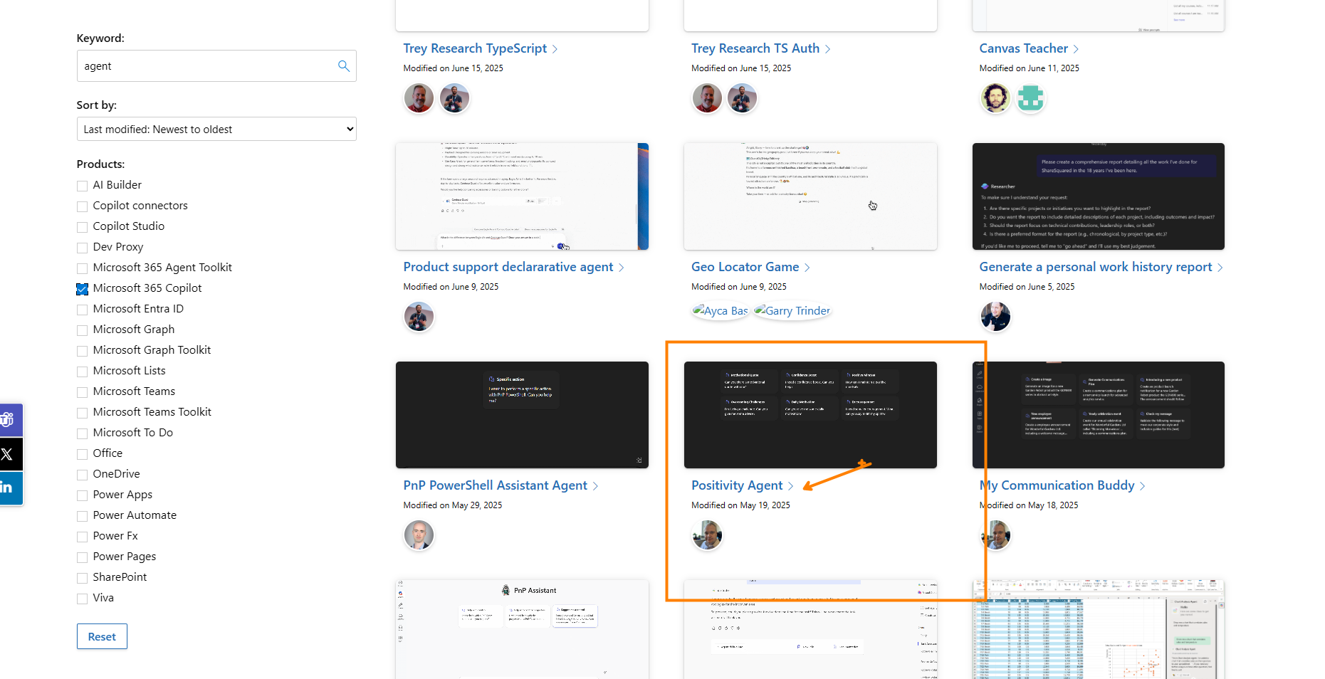This screenshot has height=679, width=1325.
Task: Open Positivity Agent thumbnail image
Action: pos(810,415)
